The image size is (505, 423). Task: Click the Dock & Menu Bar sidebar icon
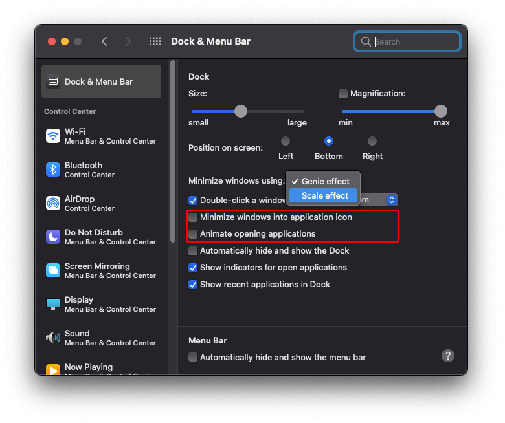point(53,81)
